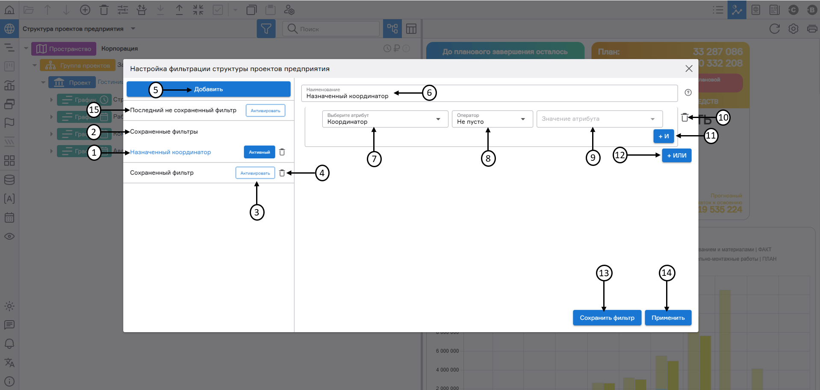
Task: Open the eye visibility icon in sidebar
Action: [x=9, y=236]
